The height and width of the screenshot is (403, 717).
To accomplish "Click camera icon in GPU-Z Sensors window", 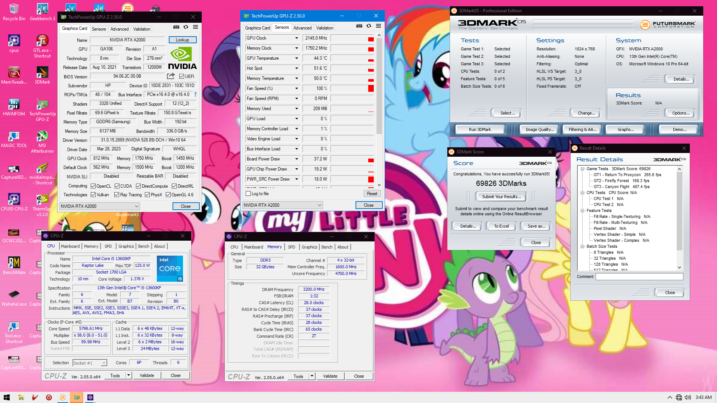I will point(359,26).
